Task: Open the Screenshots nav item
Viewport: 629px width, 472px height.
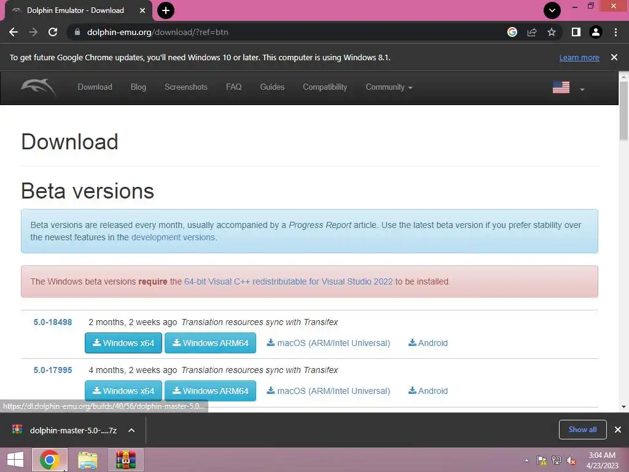Action: [x=186, y=87]
